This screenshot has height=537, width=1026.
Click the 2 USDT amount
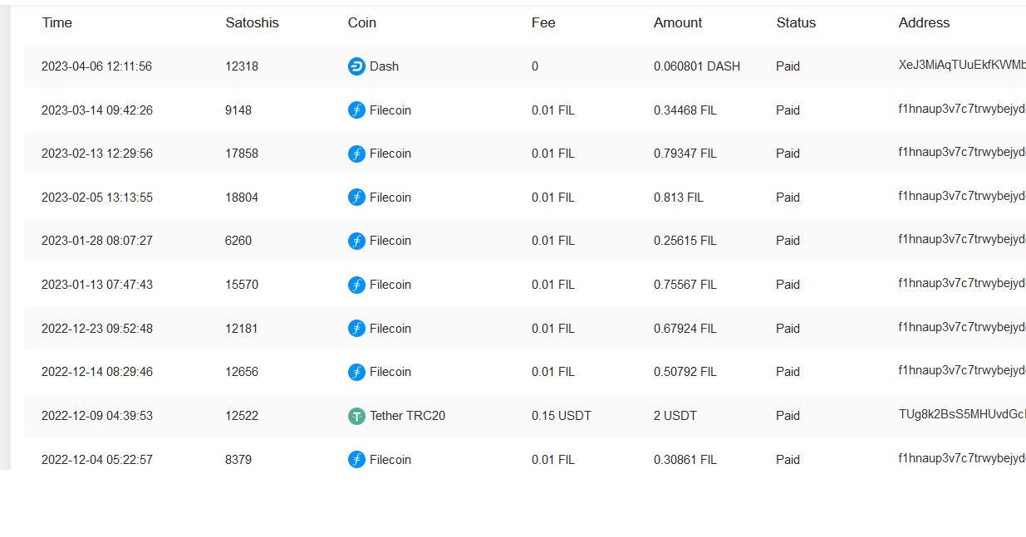point(675,416)
